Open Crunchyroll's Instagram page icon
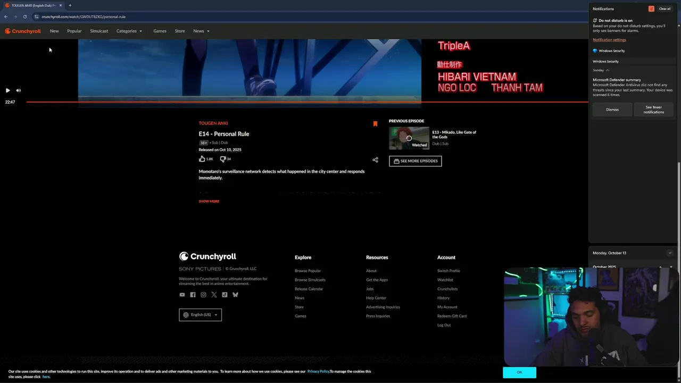The width and height of the screenshot is (681, 383). tap(203, 295)
